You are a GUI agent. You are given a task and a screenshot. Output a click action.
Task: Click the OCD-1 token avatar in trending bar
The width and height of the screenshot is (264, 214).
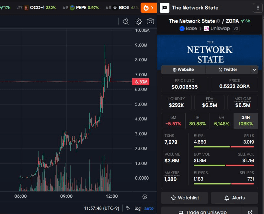(x=26, y=8)
